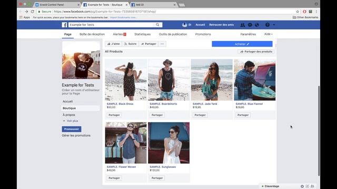Reload the browser page
The width and height of the screenshot is (337, 189).
[x=33, y=12]
